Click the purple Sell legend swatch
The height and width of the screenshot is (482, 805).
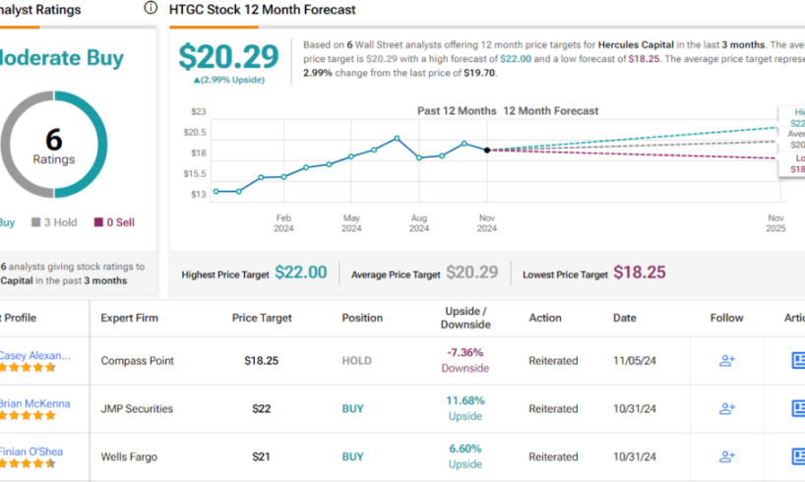click(x=98, y=222)
